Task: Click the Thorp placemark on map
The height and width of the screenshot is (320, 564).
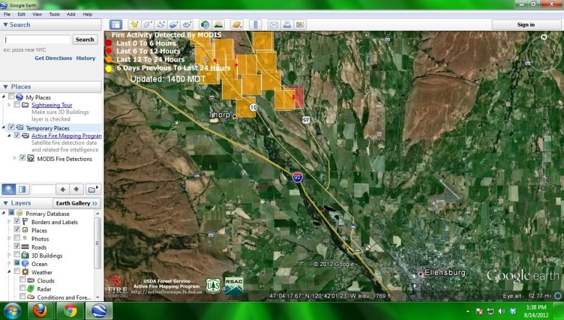Action: click(x=235, y=117)
